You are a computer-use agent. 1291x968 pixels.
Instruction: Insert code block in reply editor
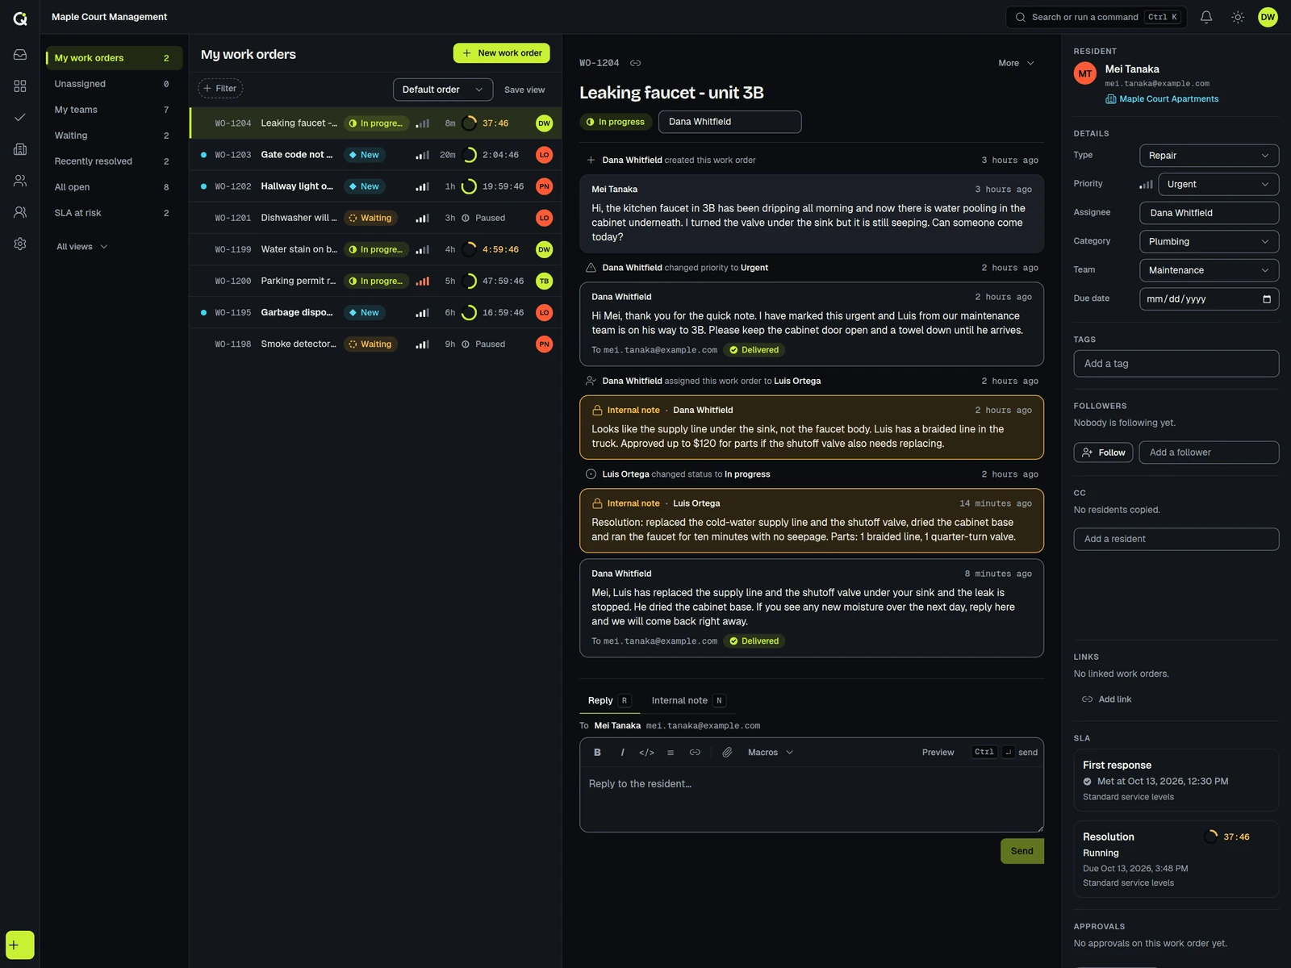coord(646,752)
